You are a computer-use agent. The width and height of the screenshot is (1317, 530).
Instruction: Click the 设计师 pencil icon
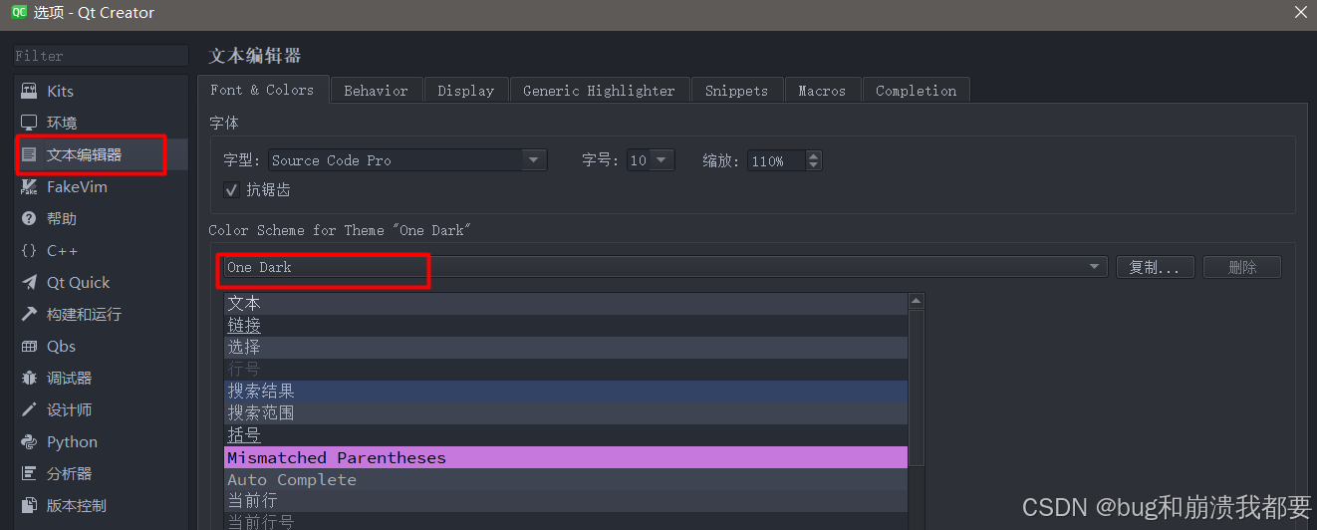tap(29, 409)
